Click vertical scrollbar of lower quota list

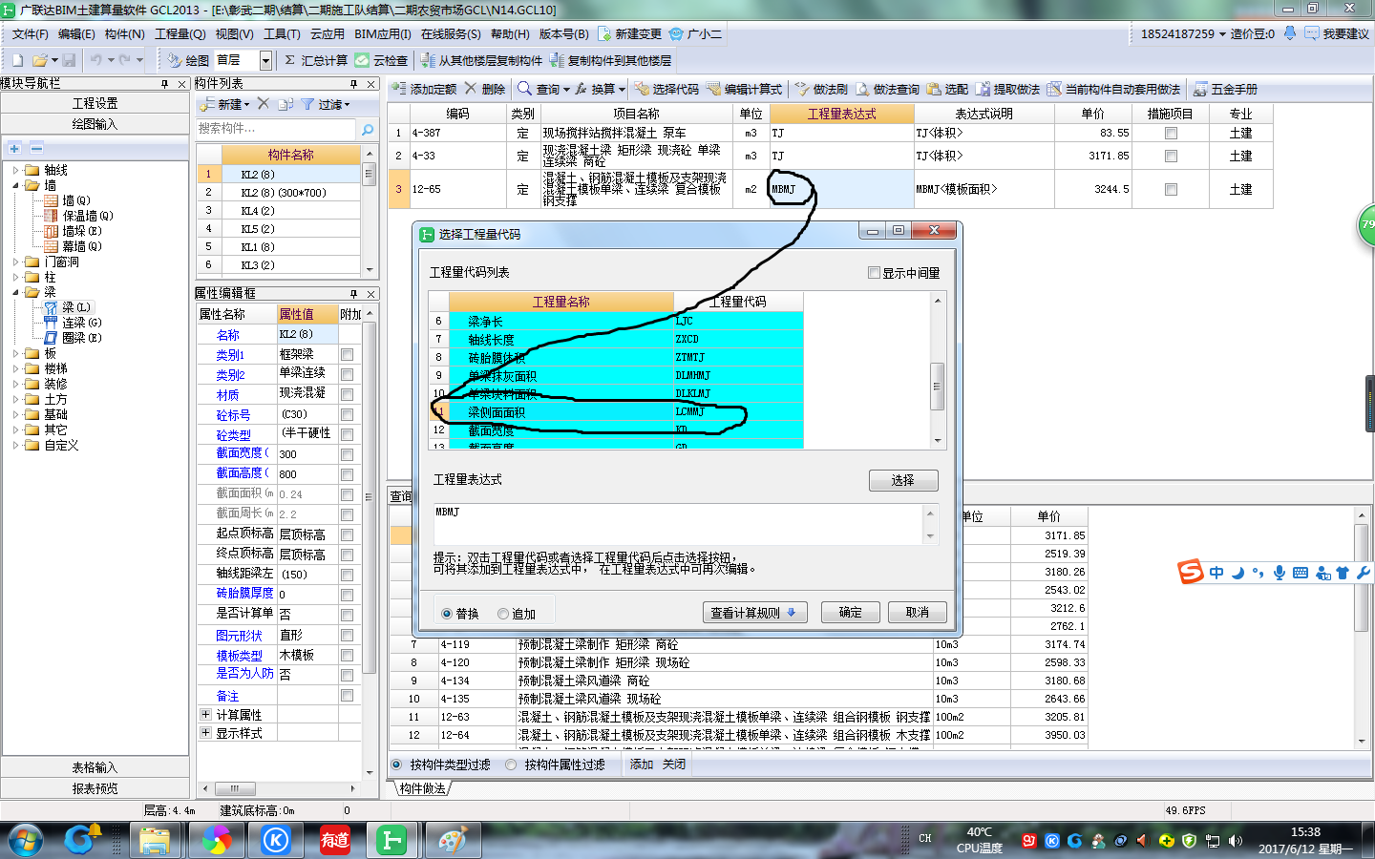pyautogui.click(x=1362, y=627)
